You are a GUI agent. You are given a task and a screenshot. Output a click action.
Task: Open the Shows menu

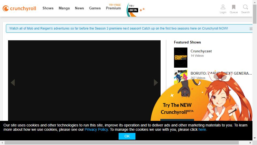click(48, 8)
